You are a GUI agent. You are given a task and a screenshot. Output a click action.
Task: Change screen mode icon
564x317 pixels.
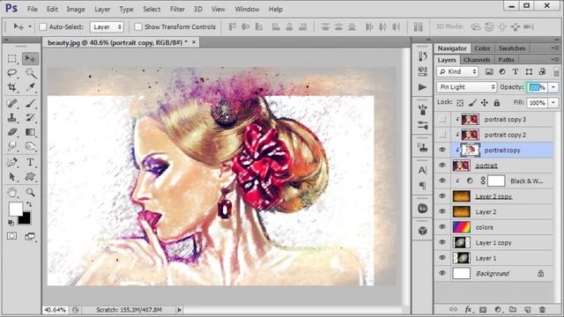30,236
